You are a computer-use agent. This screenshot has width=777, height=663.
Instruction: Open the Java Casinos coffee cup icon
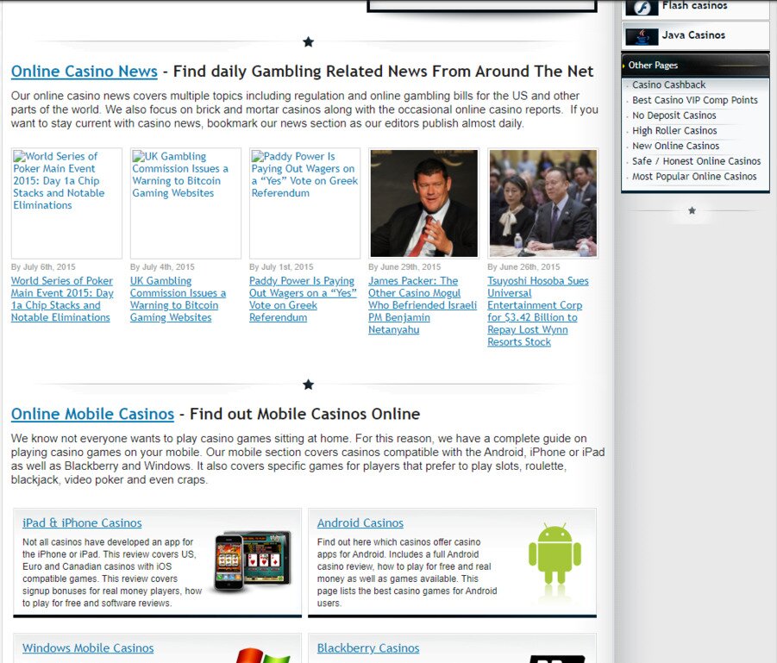(x=642, y=37)
